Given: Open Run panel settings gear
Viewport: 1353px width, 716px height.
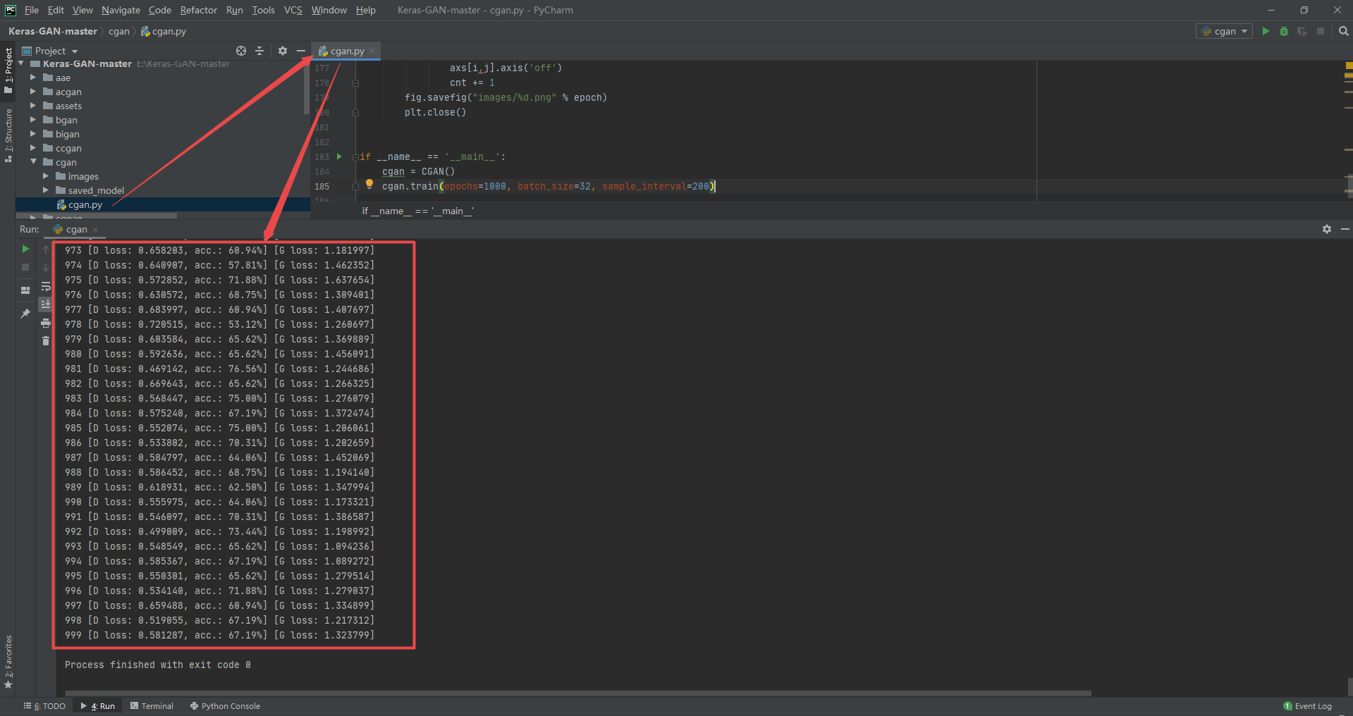Looking at the screenshot, I should tap(1326, 229).
